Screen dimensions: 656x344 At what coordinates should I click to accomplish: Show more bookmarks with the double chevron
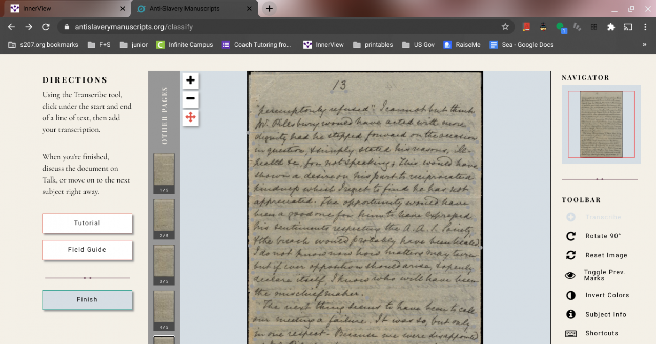point(644,45)
